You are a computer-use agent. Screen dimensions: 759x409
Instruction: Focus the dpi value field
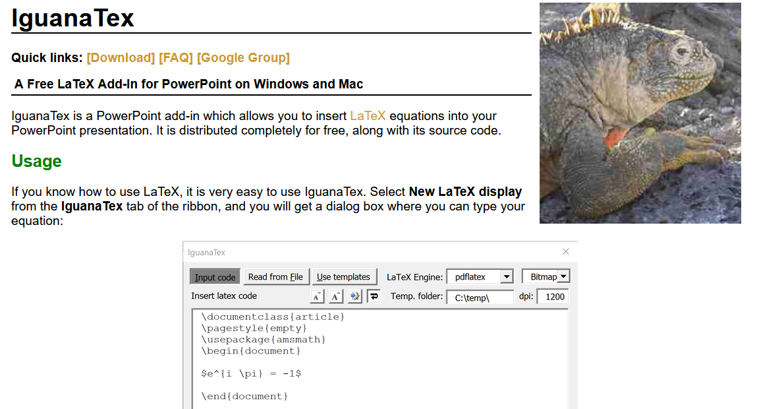[554, 297]
